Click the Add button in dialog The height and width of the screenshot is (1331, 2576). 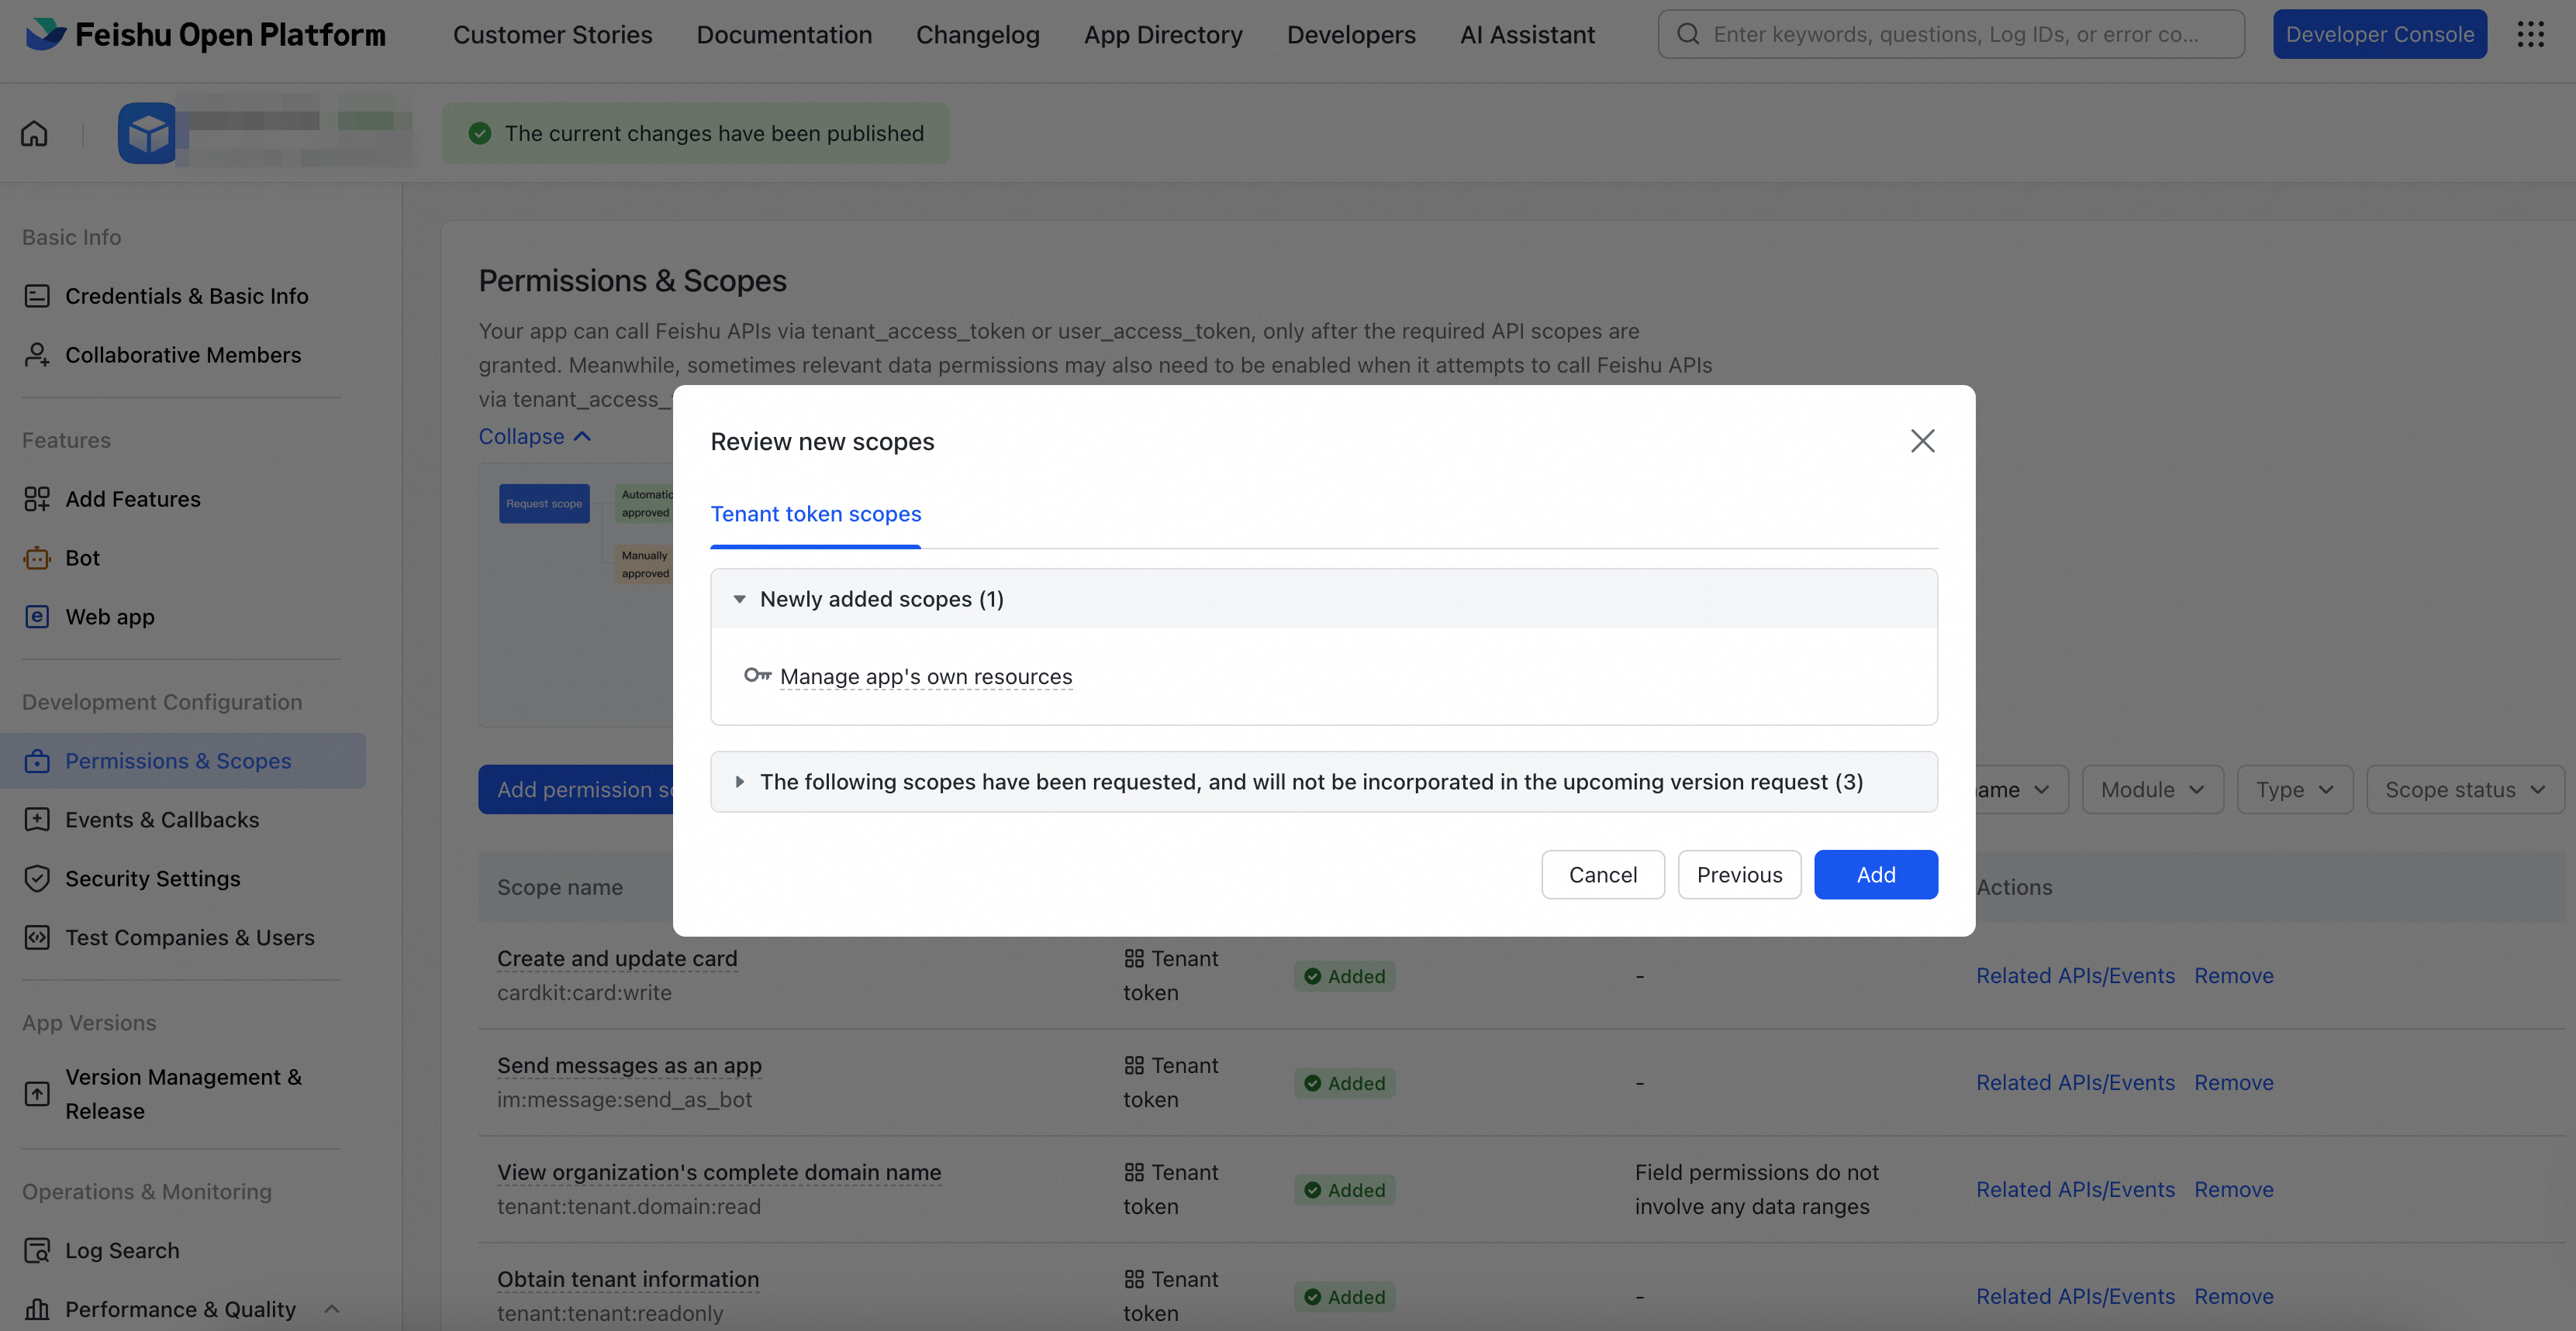click(1875, 875)
